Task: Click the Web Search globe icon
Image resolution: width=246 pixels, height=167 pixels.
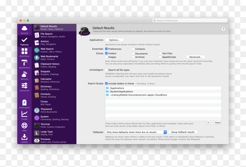Action: coord(37,50)
